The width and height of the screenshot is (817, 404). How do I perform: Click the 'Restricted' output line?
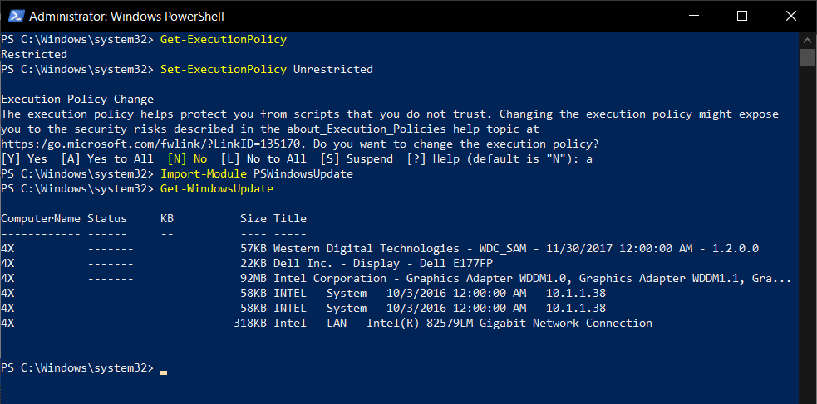tap(34, 54)
